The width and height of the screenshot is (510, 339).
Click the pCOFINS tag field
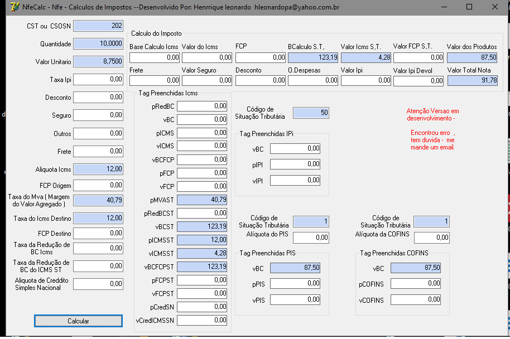pyautogui.click(x=416, y=284)
